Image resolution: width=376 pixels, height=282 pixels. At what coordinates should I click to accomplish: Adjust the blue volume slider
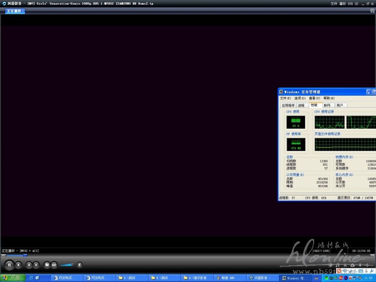66,264
